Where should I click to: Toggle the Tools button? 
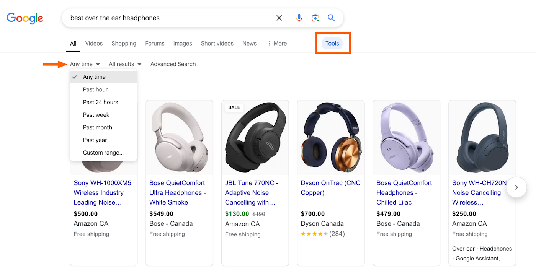[332, 43]
